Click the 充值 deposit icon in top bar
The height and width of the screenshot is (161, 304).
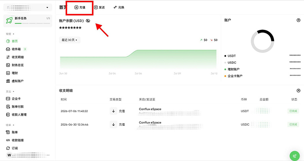click(x=76, y=7)
